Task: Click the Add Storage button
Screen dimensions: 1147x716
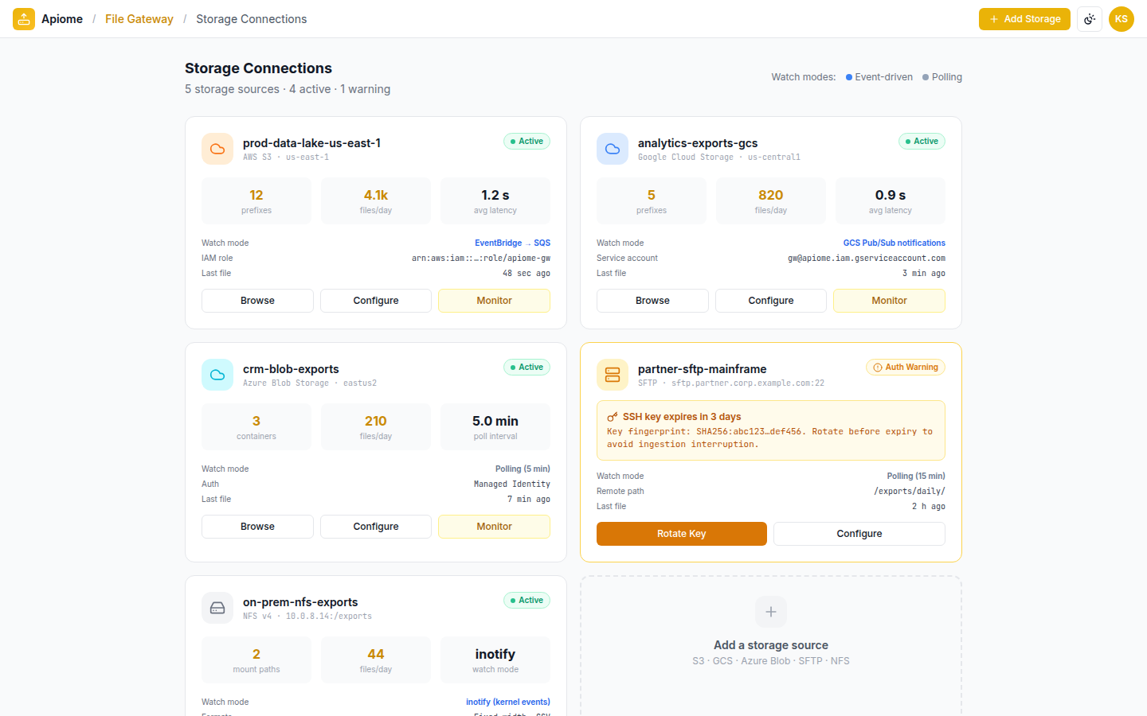Action: [1024, 19]
